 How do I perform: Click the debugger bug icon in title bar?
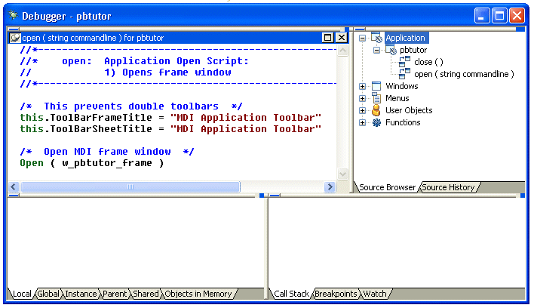pos(14,14)
